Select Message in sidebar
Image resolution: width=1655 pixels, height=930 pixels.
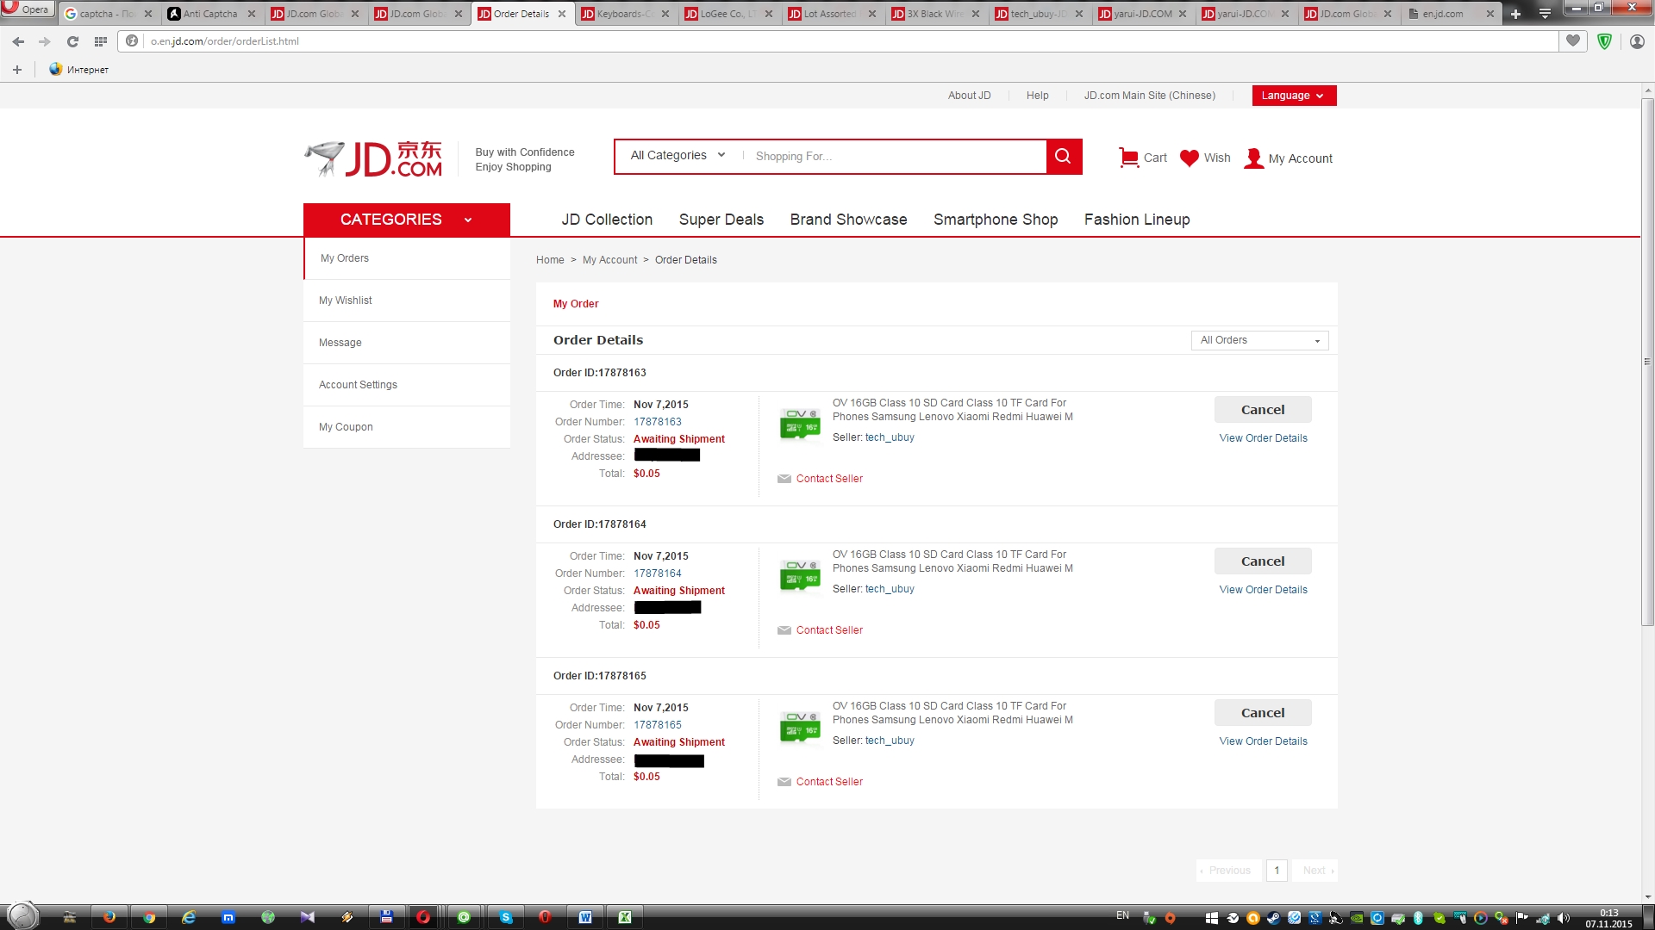pos(407,343)
